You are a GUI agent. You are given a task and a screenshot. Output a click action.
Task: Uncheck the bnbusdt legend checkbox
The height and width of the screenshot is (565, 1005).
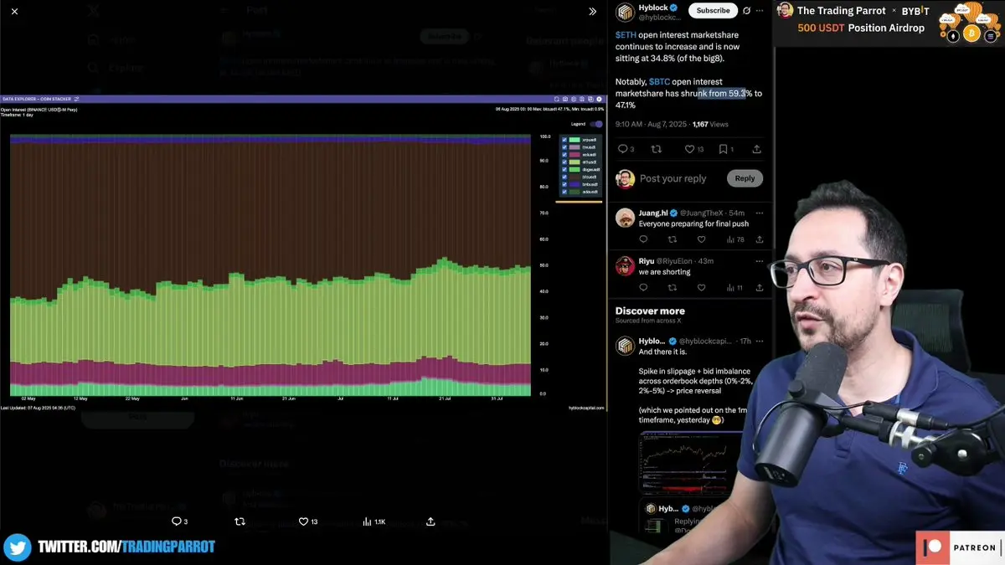[564, 184]
